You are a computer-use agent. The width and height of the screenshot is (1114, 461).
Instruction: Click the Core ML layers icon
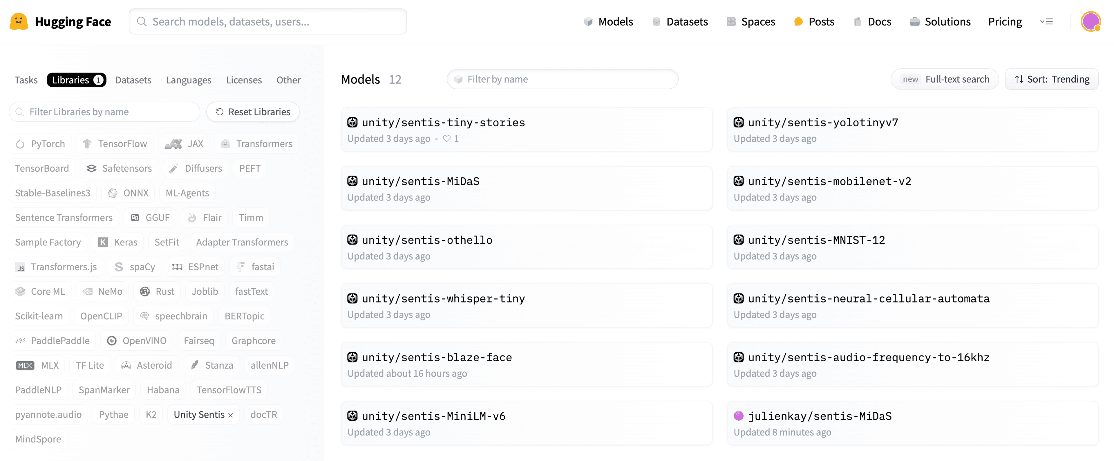pos(20,291)
